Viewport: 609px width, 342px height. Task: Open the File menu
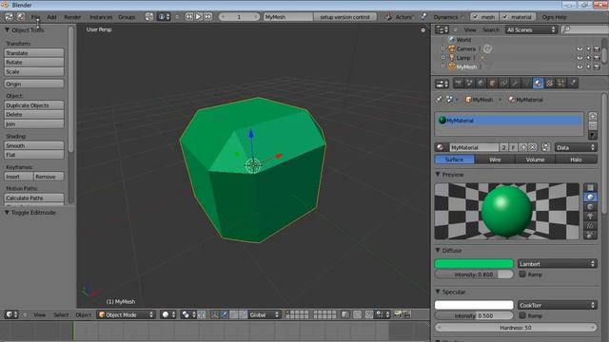pos(35,17)
